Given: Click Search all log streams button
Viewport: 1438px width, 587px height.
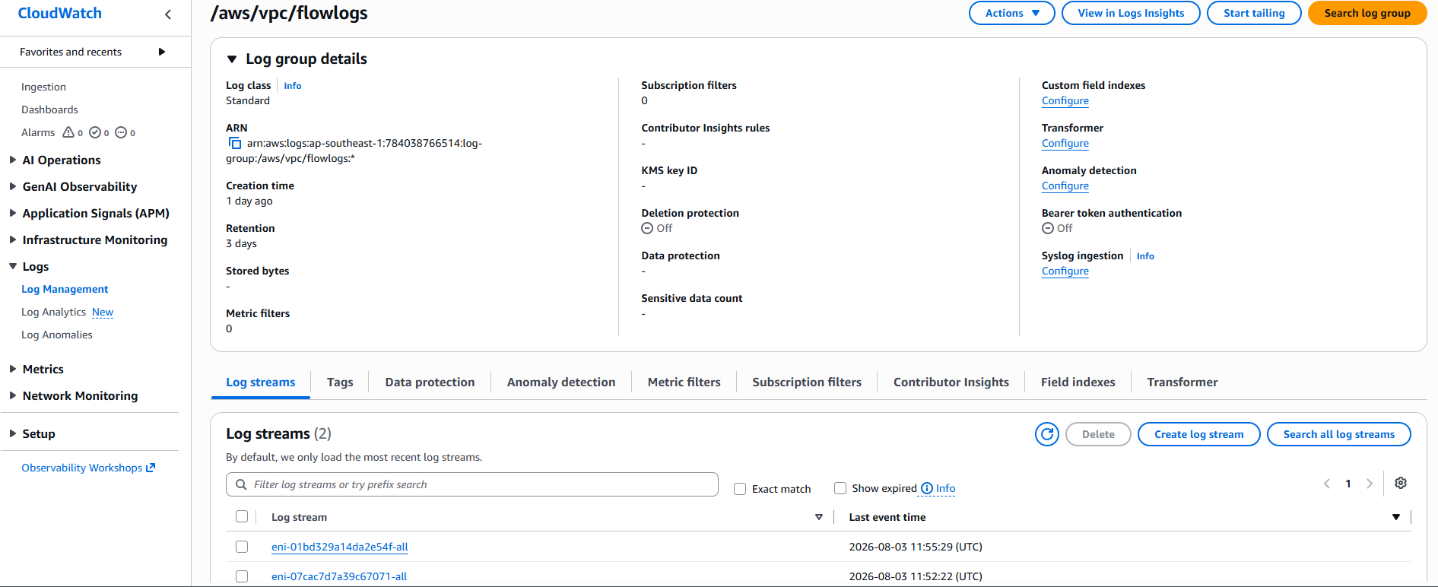Looking at the screenshot, I should click(x=1338, y=434).
